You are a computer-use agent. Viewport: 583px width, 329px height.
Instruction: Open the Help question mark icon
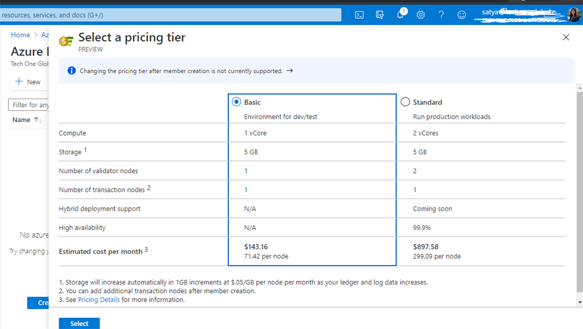tap(441, 15)
